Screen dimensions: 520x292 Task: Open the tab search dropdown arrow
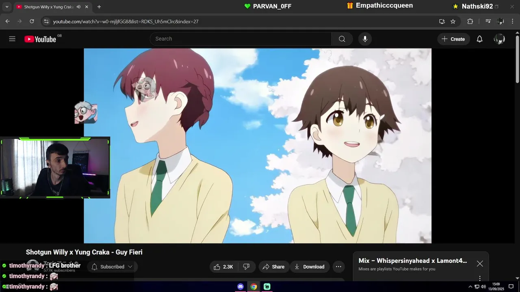[7, 7]
